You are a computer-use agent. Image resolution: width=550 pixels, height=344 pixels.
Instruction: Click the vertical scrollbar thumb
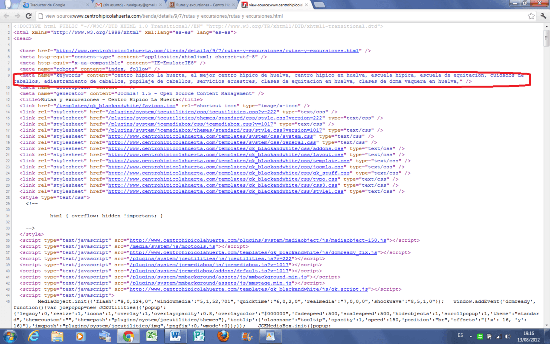click(546, 38)
